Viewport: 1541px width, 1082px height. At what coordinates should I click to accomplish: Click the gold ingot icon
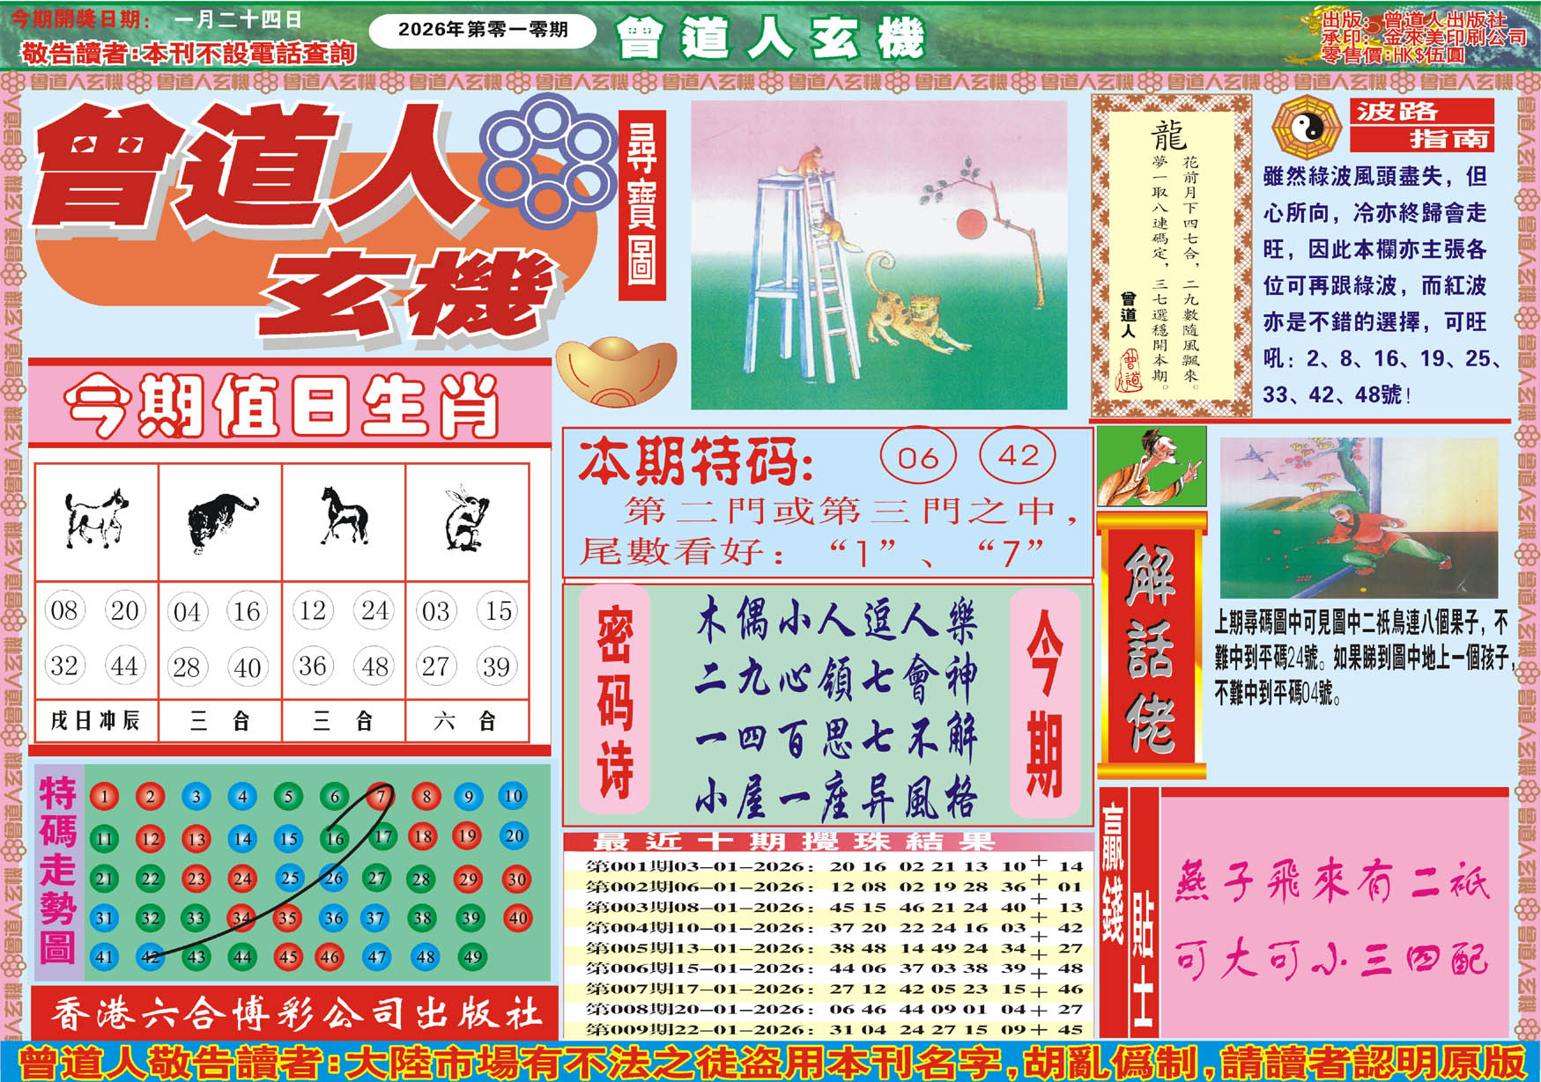coord(616,370)
